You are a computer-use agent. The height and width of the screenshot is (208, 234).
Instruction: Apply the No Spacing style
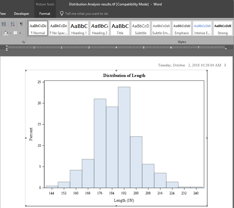pos(58,28)
